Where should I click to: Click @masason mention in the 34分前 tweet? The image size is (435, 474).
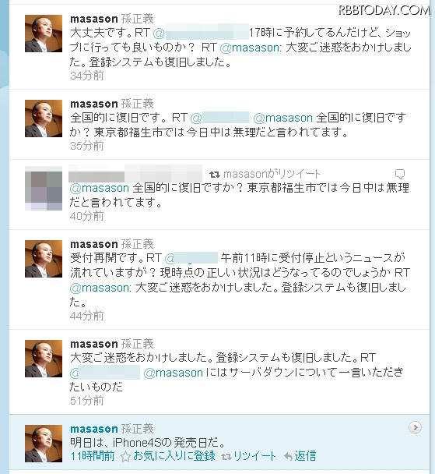click(x=251, y=48)
